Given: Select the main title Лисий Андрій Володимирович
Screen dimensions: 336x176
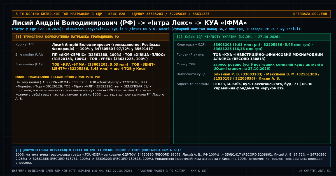Looking at the screenshot, I should 130,23.
